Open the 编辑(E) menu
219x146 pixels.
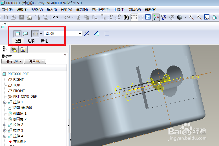[x=22, y=10]
